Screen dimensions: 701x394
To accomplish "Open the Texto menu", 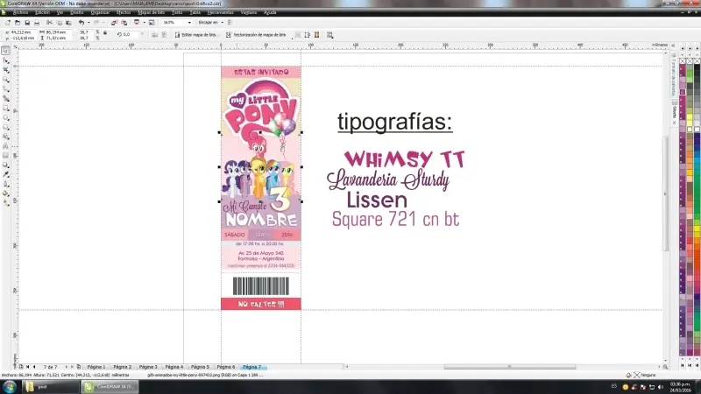I will click(x=177, y=12).
